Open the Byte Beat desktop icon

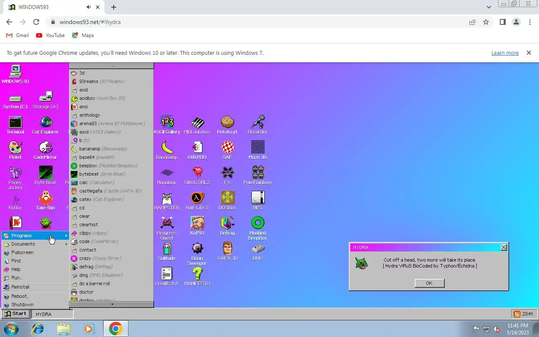click(x=45, y=176)
